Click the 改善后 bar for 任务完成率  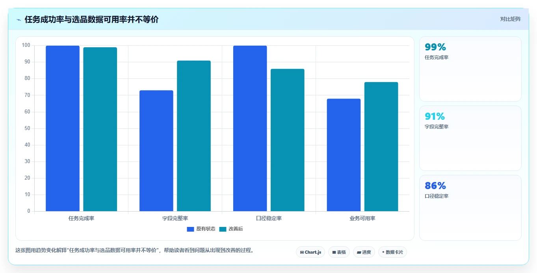pyautogui.click(x=100, y=129)
